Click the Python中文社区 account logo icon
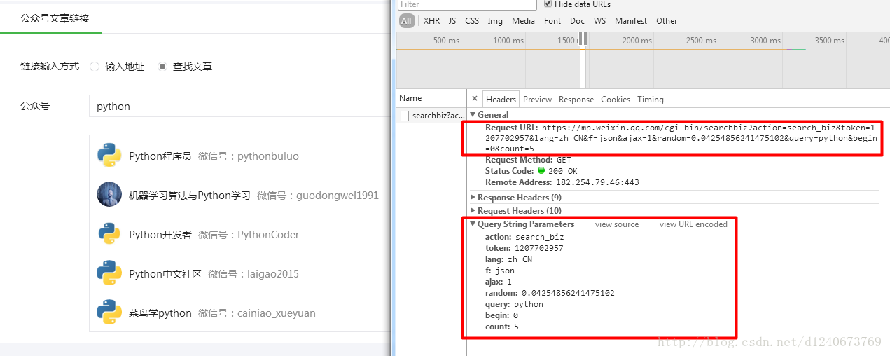This screenshot has width=890, height=356. 109,273
